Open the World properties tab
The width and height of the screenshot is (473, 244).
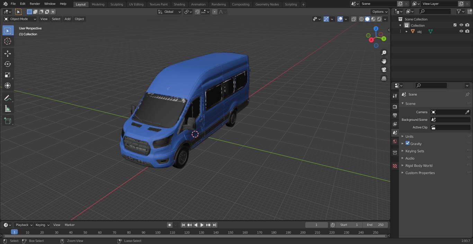click(395, 142)
